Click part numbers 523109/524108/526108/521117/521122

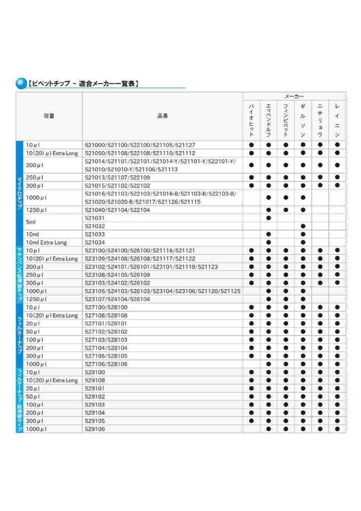coord(140,259)
